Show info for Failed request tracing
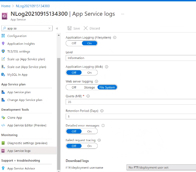The height and width of the screenshot is (172, 196). pyautogui.click(x=99, y=140)
